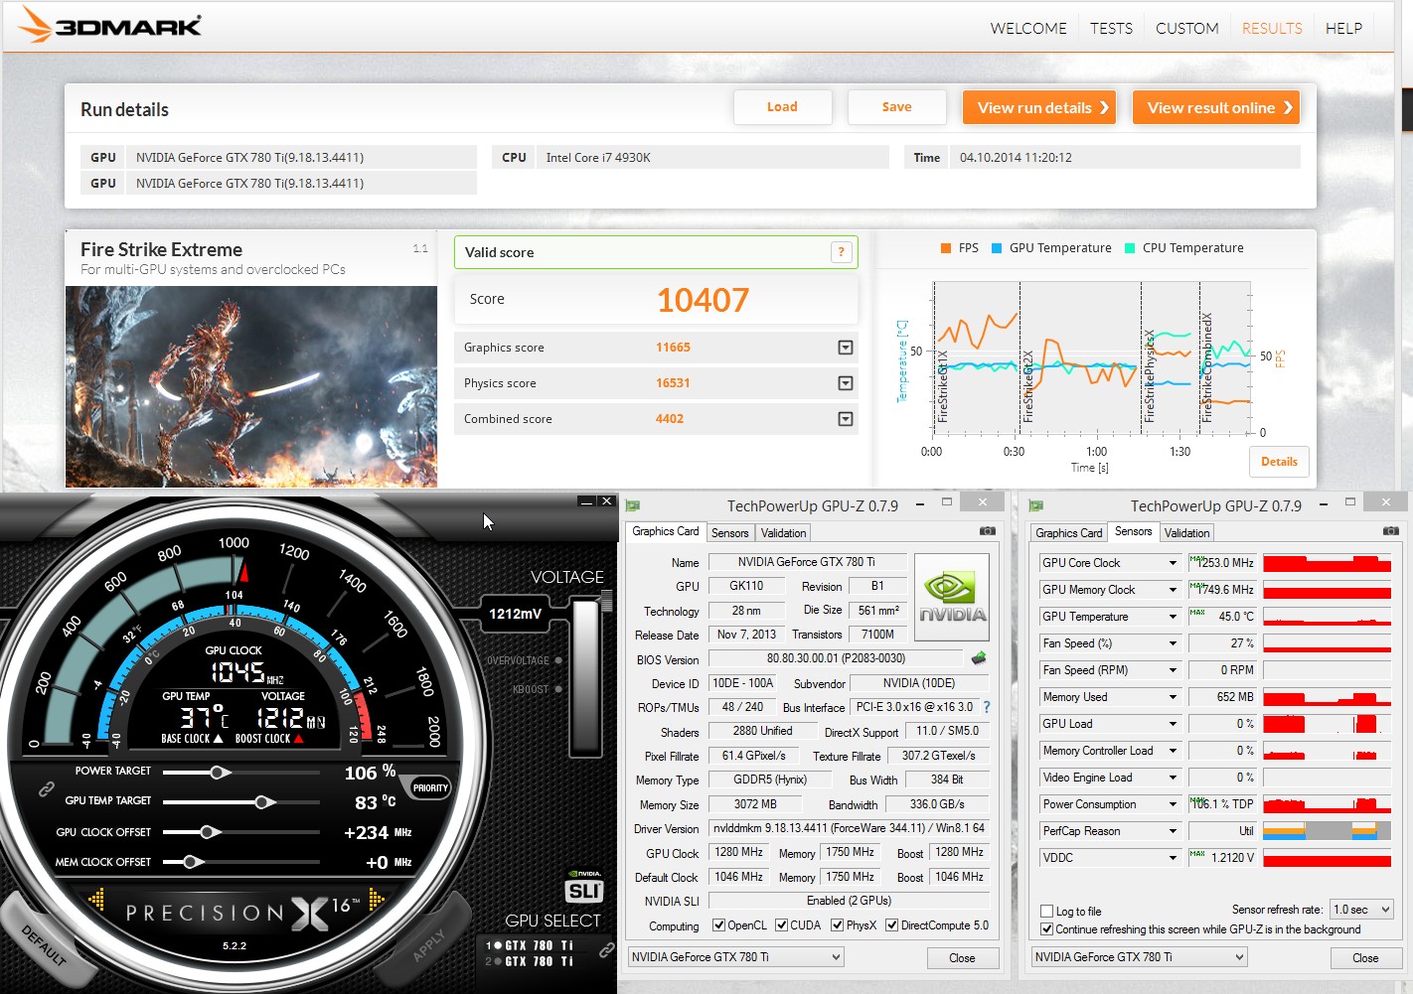Toggle the PhysX checkbox
The image size is (1413, 994).
click(x=837, y=925)
